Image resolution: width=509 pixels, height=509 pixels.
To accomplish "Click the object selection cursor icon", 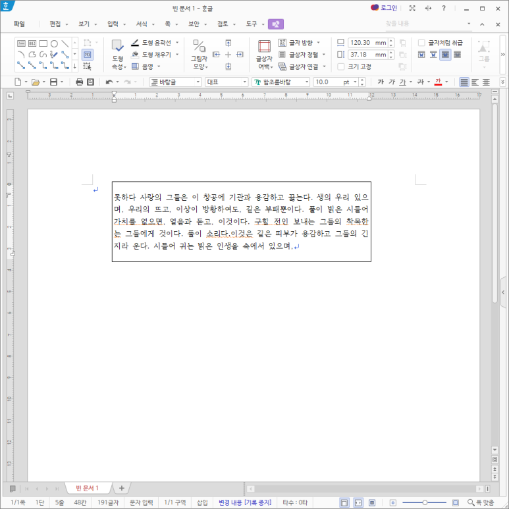I will [x=88, y=67].
